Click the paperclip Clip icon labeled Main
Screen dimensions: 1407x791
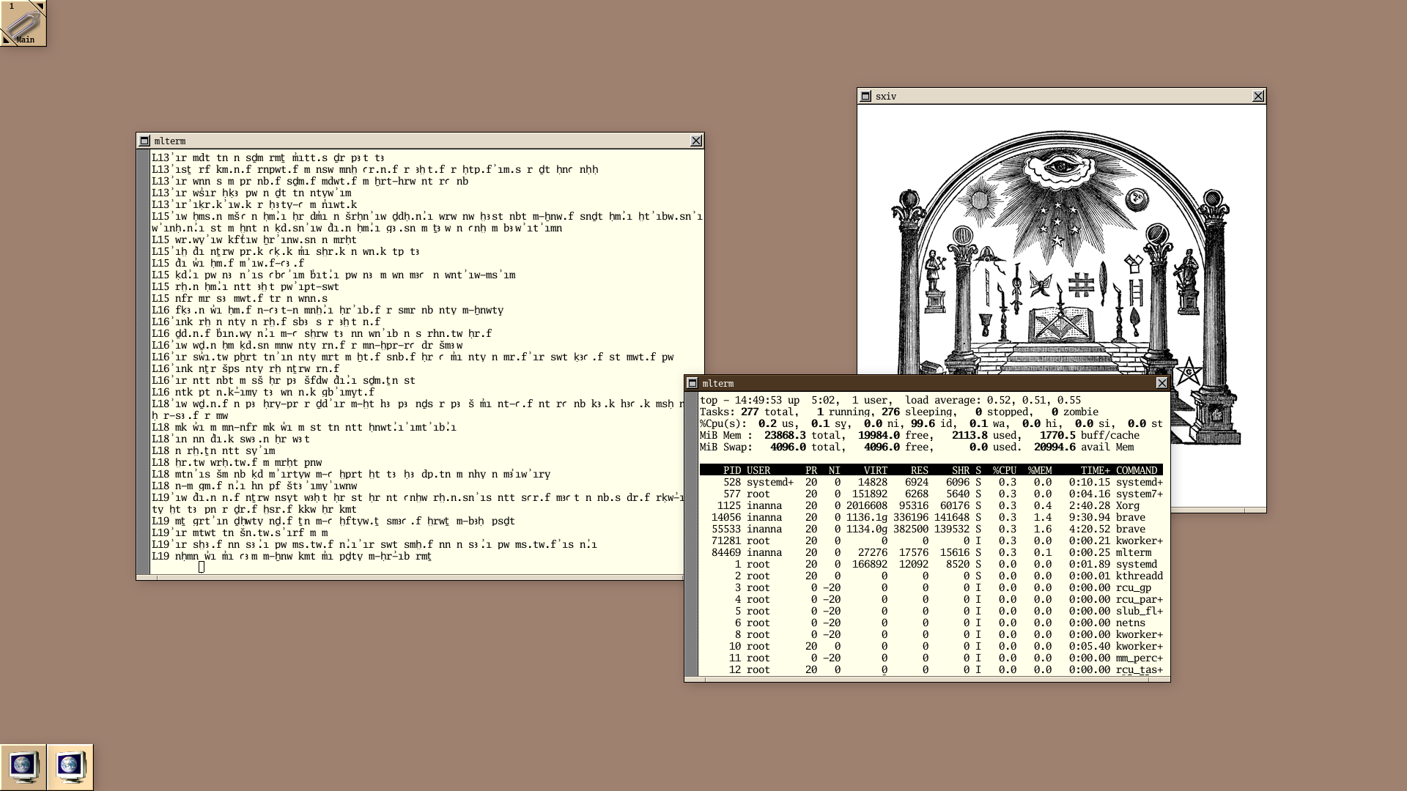tap(22, 22)
